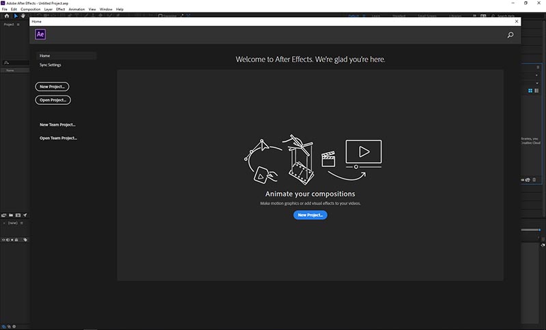The width and height of the screenshot is (546, 330).
Task: Click the Search Help field
Action: (x=506, y=16)
